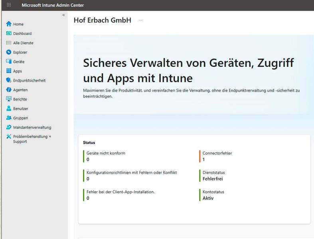This screenshot has height=239, width=314.
Task: Select Gruppen label in sidebar
Action: pos(21,118)
